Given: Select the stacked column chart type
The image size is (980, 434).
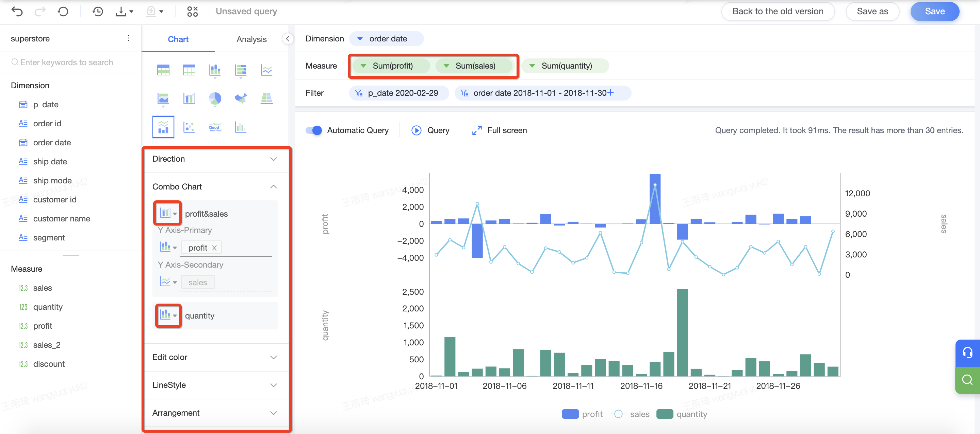Looking at the screenshot, I should click(215, 71).
